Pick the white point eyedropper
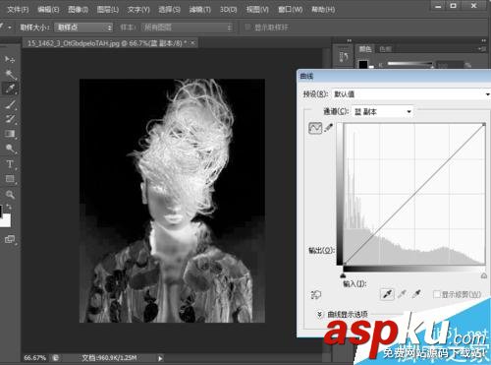The image size is (491, 365). click(x=416, y=294)
